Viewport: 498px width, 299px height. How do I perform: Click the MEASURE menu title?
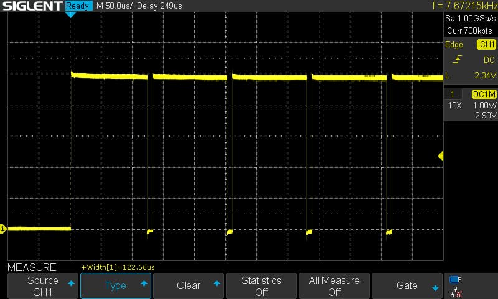[32, 267]
